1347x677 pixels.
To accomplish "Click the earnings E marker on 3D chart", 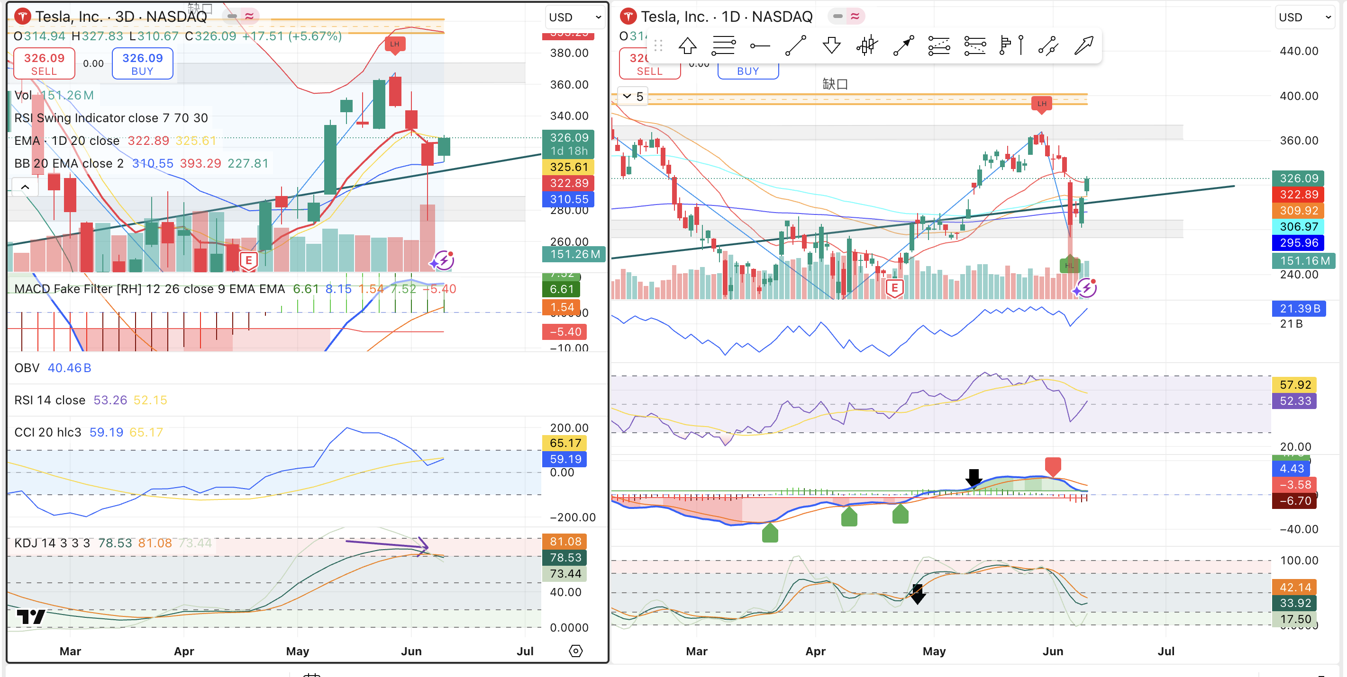I will tap(249, 260).
